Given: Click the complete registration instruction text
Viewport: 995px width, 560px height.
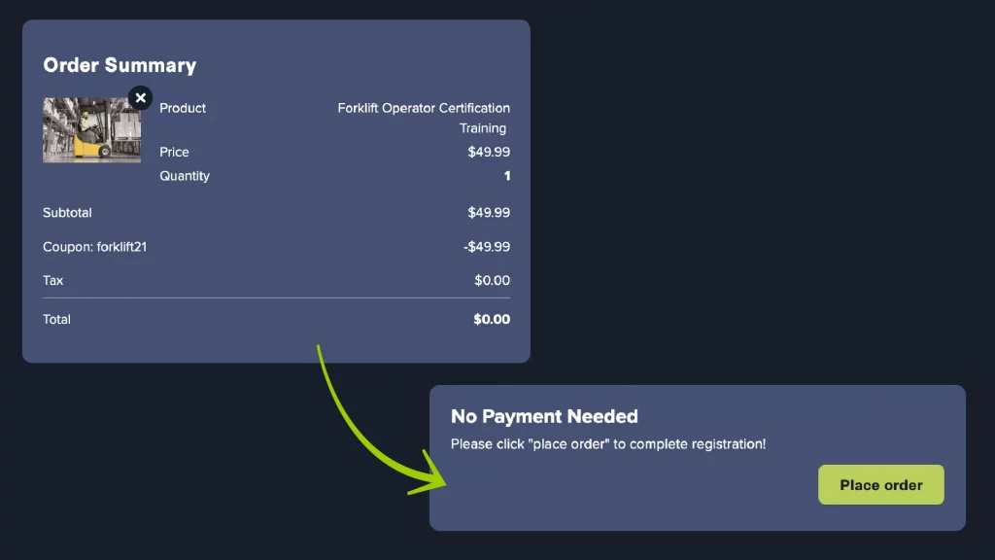Looking at the screenshot, I should tap(608, 444).
